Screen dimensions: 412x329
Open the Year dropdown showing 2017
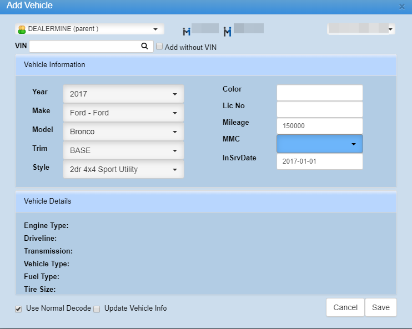123,94
